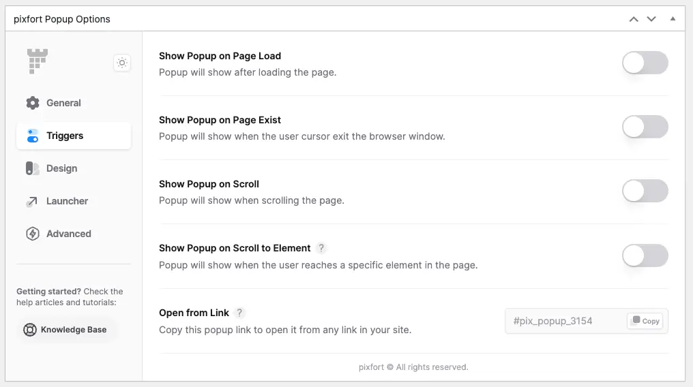Click the Launcher arrow icon
Image resolution: width=693 pixels, height=387 pixels.
[x=32, y=201]
